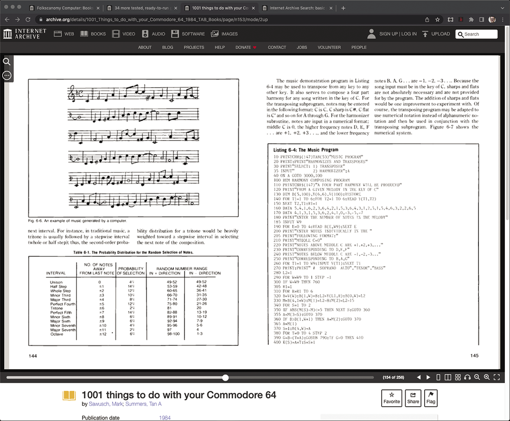This screenshot has width=510, height=421.
Task: Zoom in on the book
Action: click(x=487, y=377)
